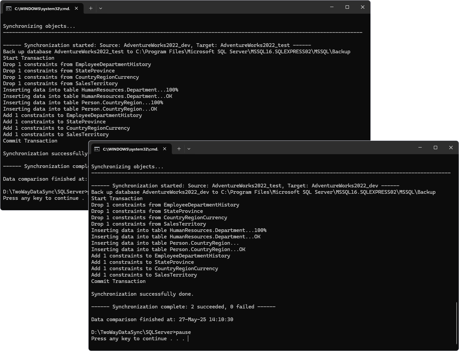Expand the profile dropdown in the rear terminal
This screenshot has width=459, height=351.
point(101,8)
